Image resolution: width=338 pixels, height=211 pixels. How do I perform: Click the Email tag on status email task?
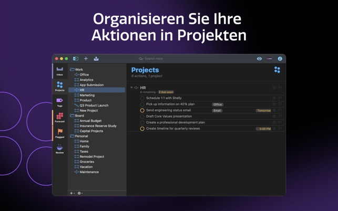click(x=217, y=111)
